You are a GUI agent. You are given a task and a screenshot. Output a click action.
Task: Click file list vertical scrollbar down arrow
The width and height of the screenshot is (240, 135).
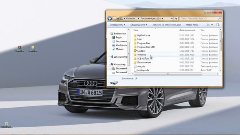tap(220, 71)
